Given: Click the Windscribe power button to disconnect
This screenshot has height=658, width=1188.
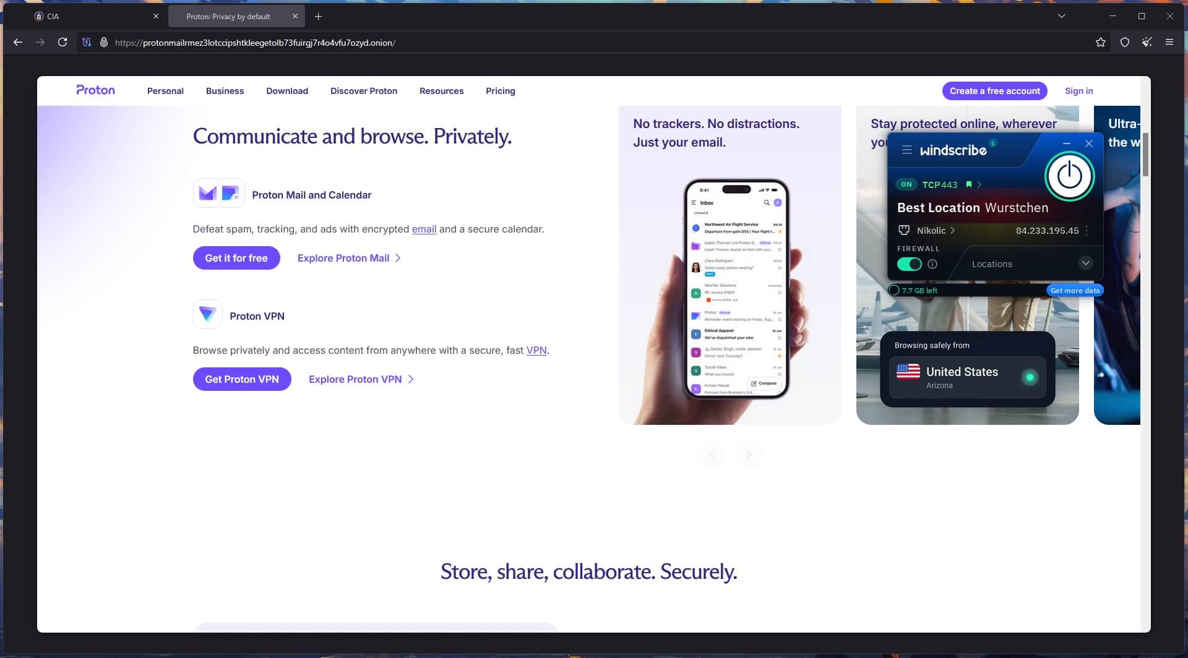Looking at the screenshot, I should coord(1069,176).
